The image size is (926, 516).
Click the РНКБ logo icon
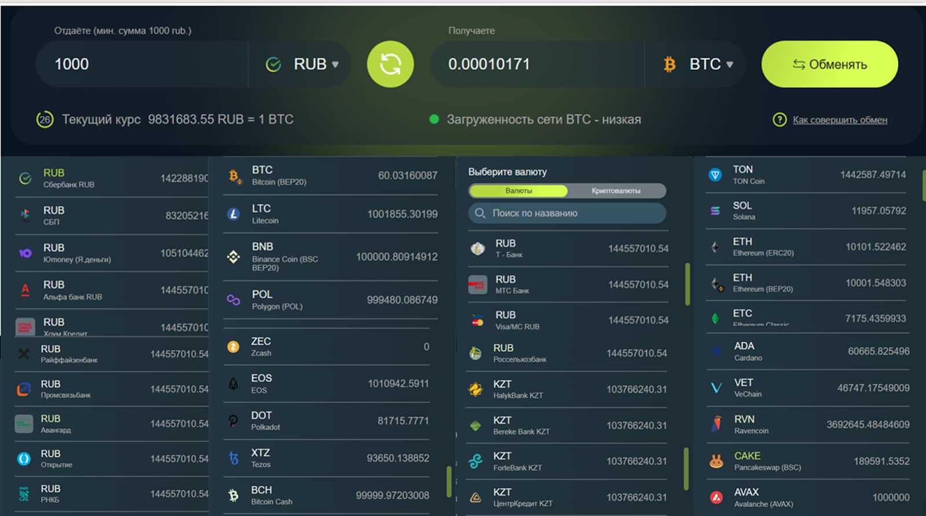24,493
